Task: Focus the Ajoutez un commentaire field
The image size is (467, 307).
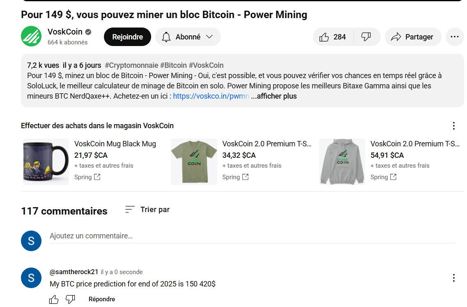Action: (253, 236)
